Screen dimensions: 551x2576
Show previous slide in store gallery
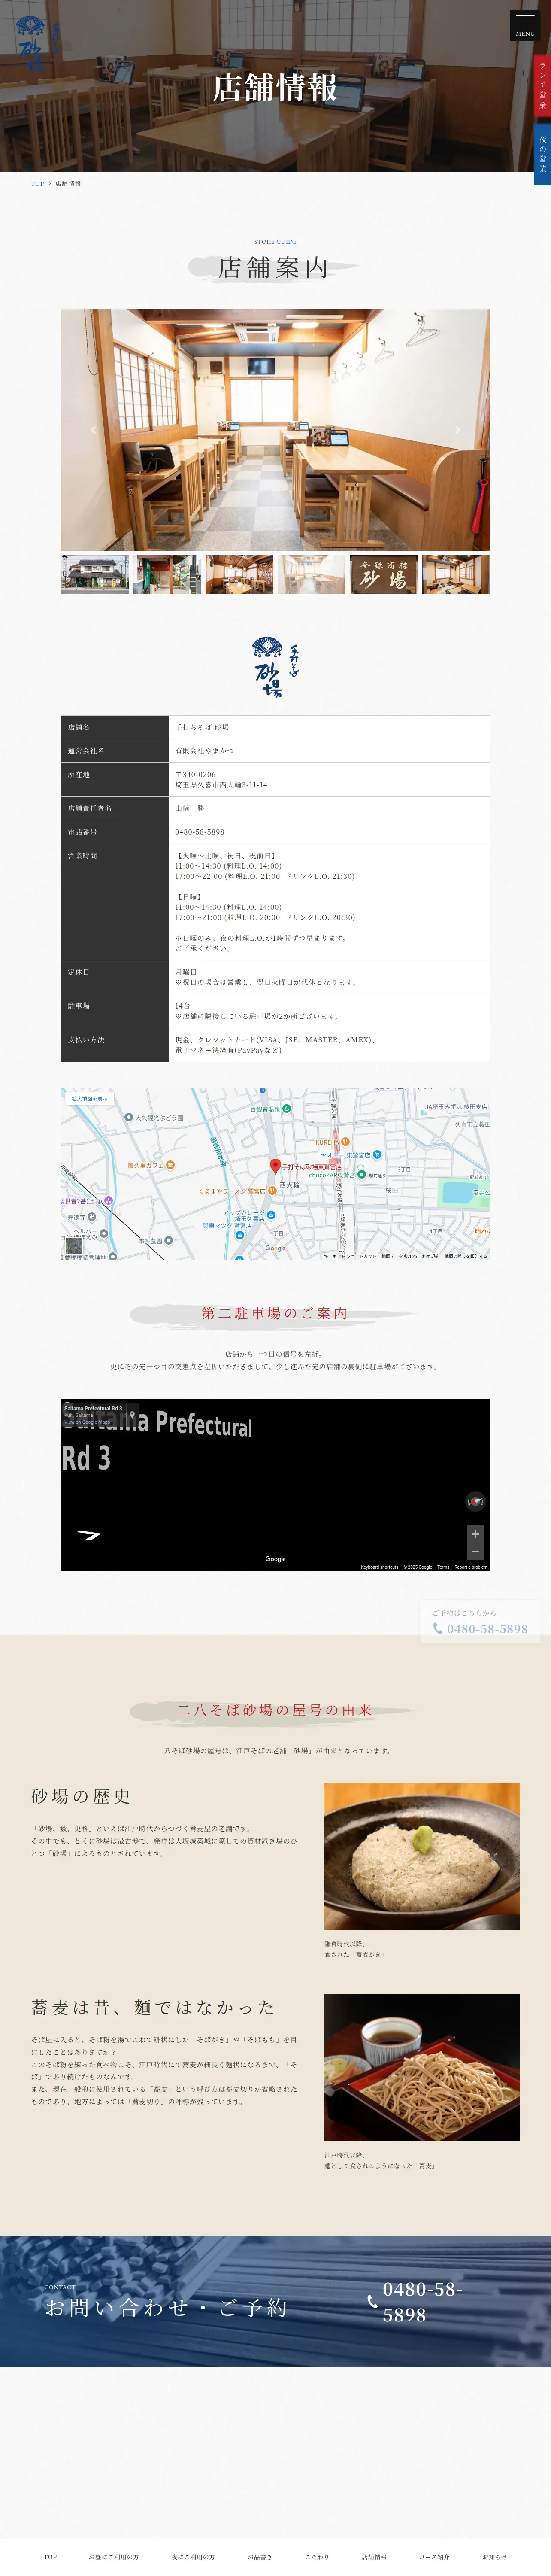94,430
